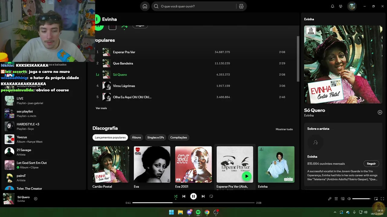This screenshot has width=387, height=217.
Task: Select the Álbuns filter tab
Action: [136, 137]
